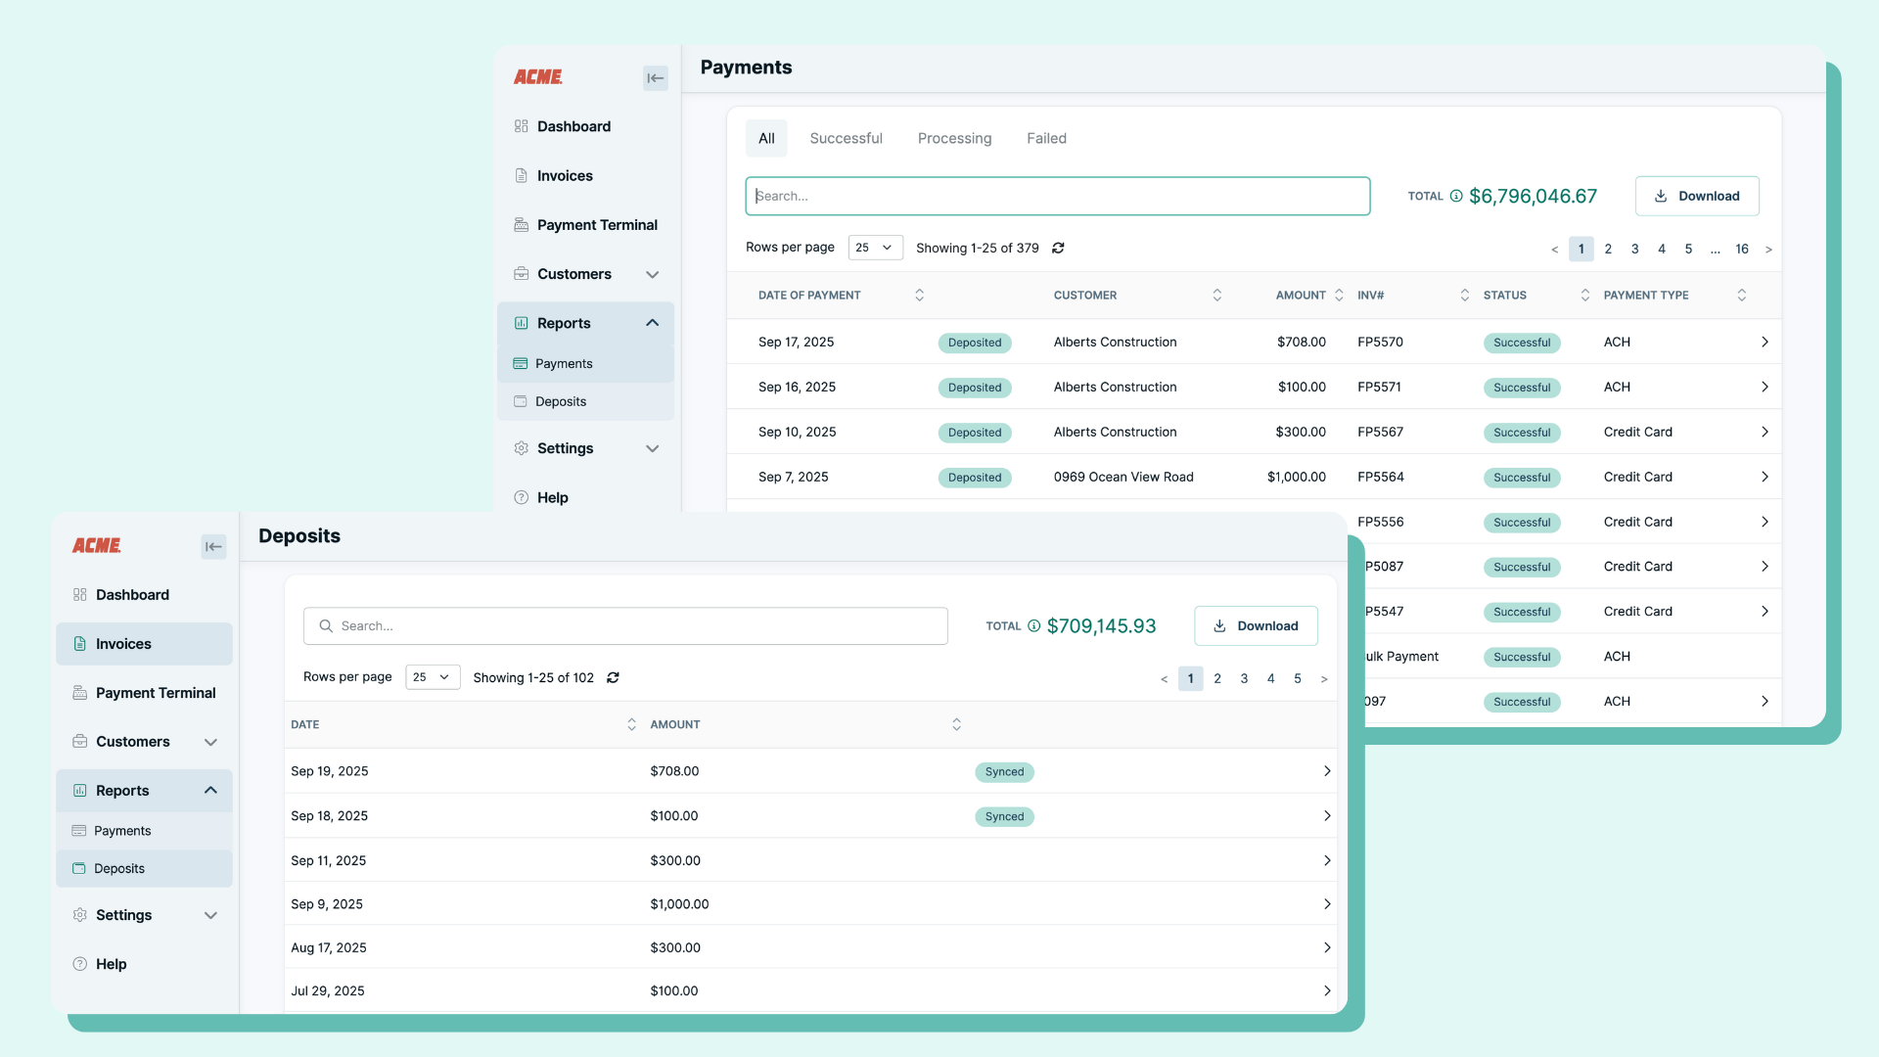1879x1057 pixels.
Task: Open Sep 17, 2025 payment row chevron
Action: [x=1764, y=342]
